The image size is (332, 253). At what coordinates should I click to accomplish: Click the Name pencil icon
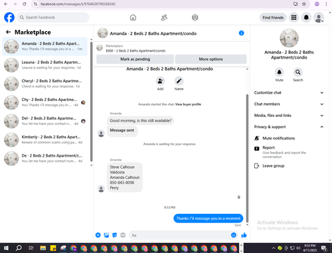point(179,81)
